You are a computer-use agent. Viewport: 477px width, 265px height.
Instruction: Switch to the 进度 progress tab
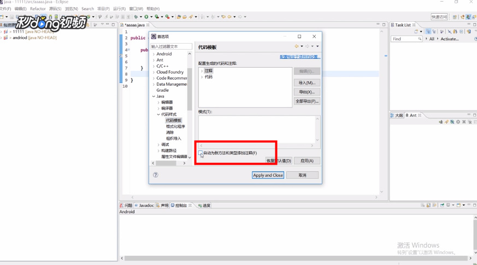[x=204, y=206]
